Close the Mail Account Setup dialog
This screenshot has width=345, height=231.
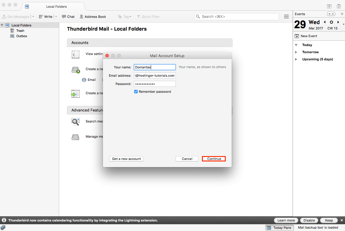coord(107,56)
